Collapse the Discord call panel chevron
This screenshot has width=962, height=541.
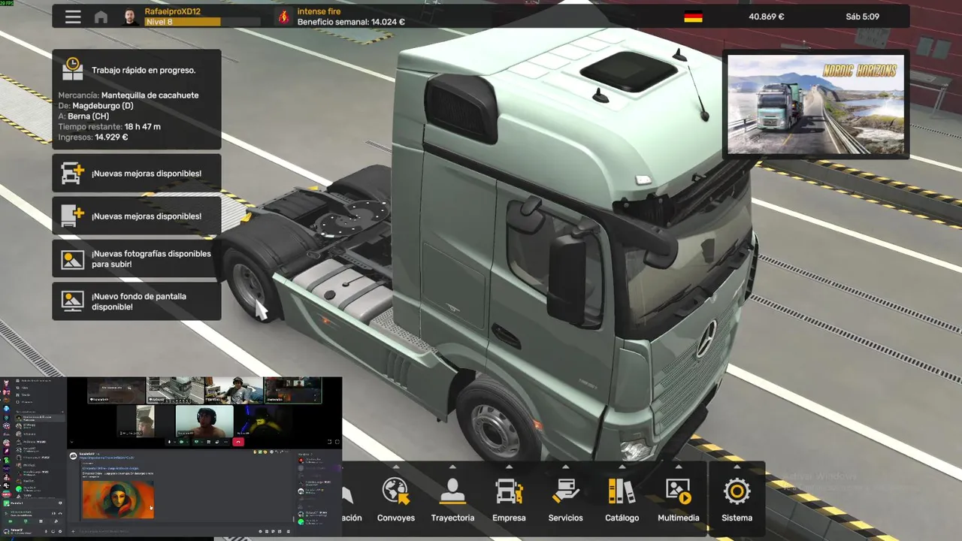click(x=71, y=442)
